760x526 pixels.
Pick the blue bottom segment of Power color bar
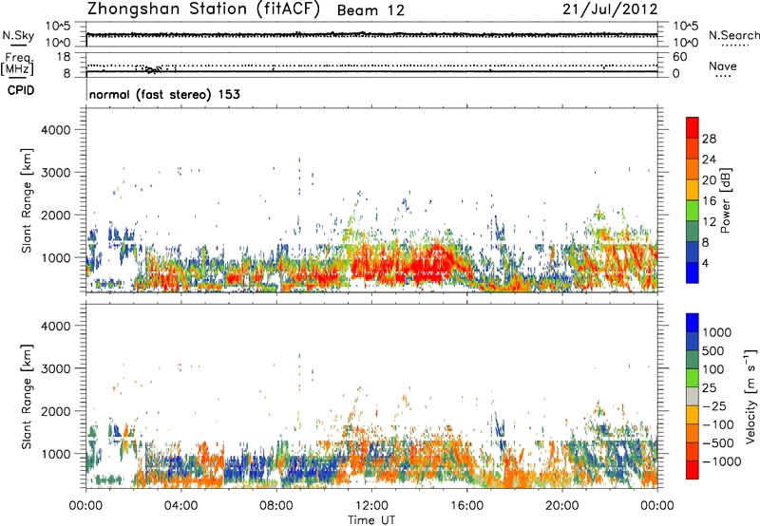click(693, 272)
